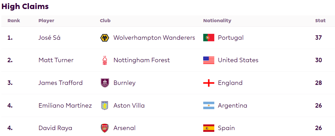335x136 pixels.
Task: Click the Aston Villa club crest
Action: (x=104, y=106)
